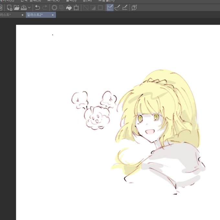Clear the layer with the Delete icon
Screen dimensions: 220x220
(x=54, y=8)
